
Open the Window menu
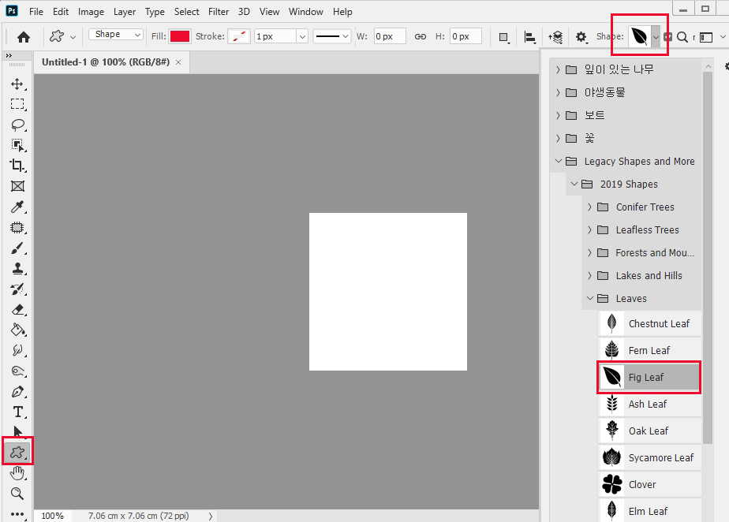(x=305, y=12)
